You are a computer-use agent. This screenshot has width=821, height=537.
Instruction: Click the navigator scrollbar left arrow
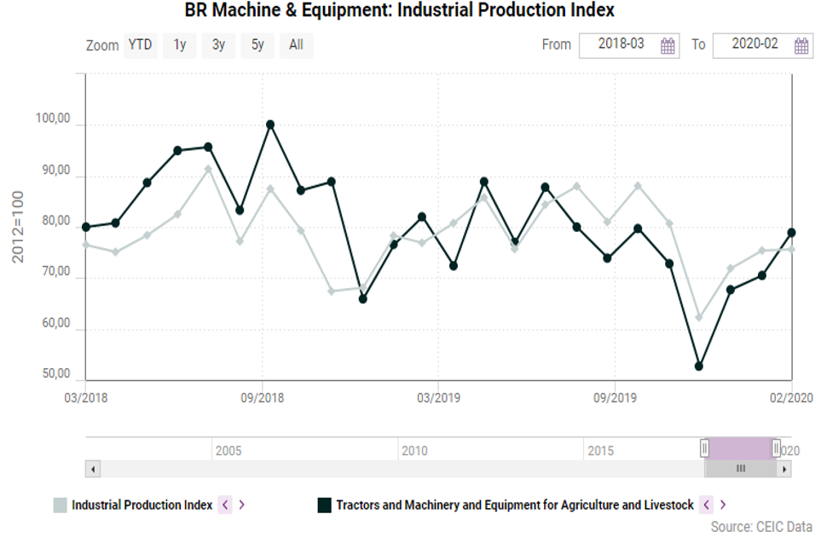click(93, 469)
